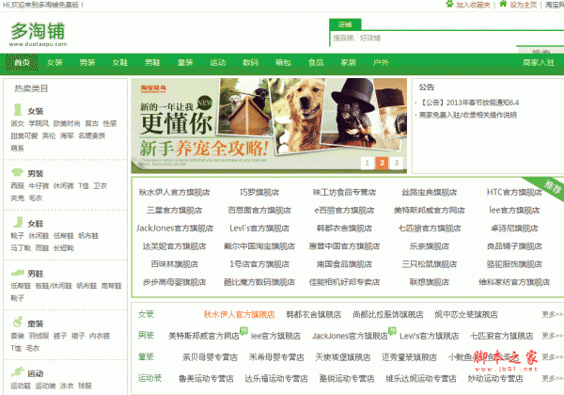Click 学院风 under sidebar 女装

pyautogui.click(x=39, y=123)
